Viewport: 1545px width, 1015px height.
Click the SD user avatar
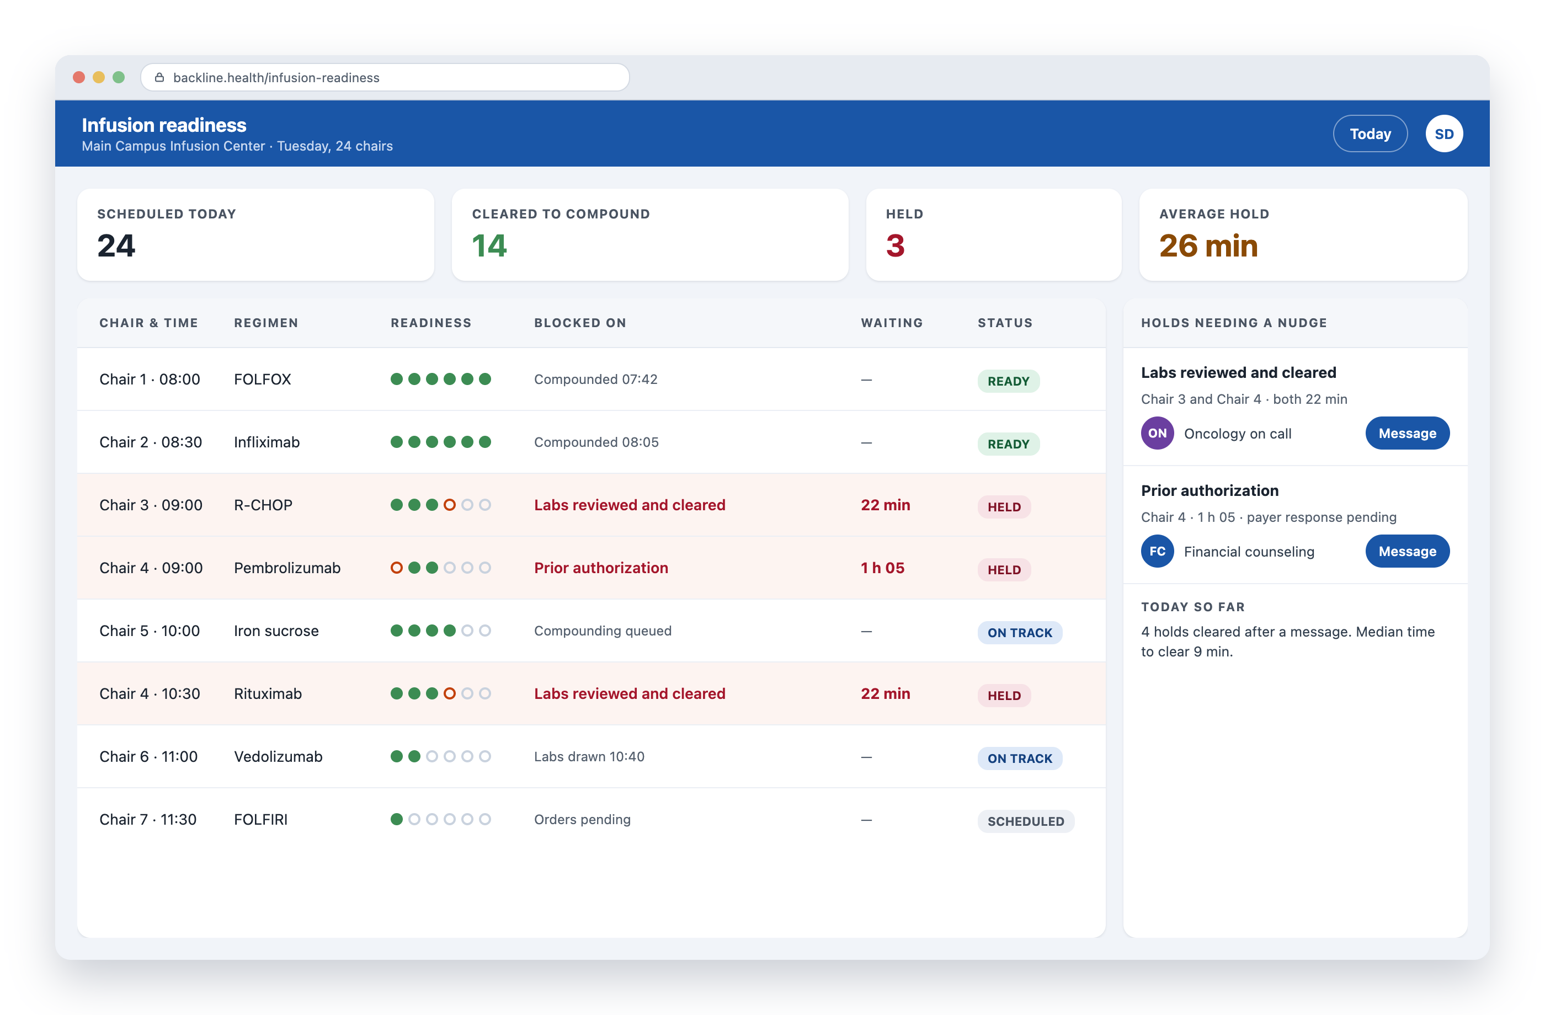pos(1443,133)
